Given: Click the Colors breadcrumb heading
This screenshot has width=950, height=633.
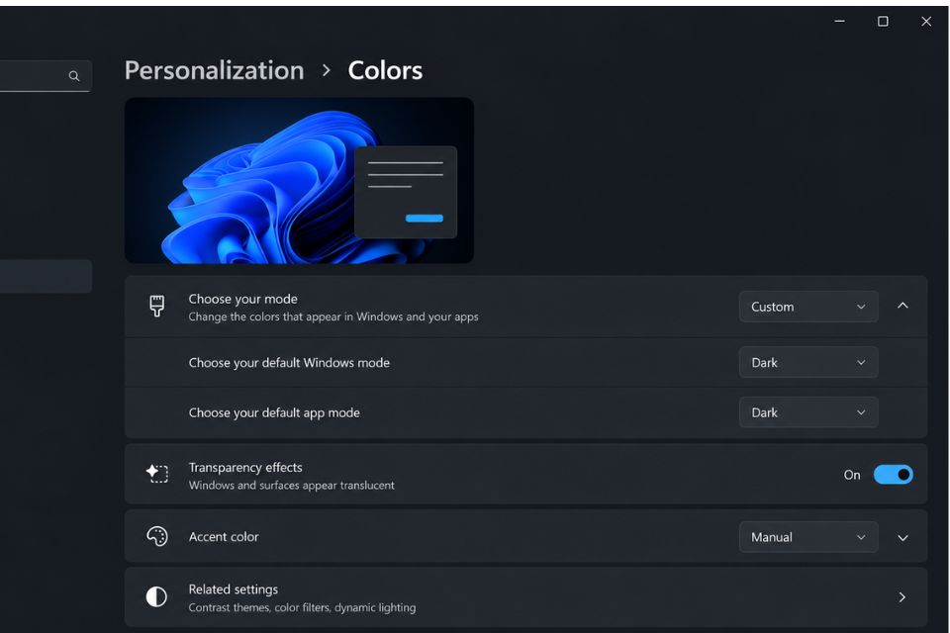Looking at the screenshot, I should 385,70.
